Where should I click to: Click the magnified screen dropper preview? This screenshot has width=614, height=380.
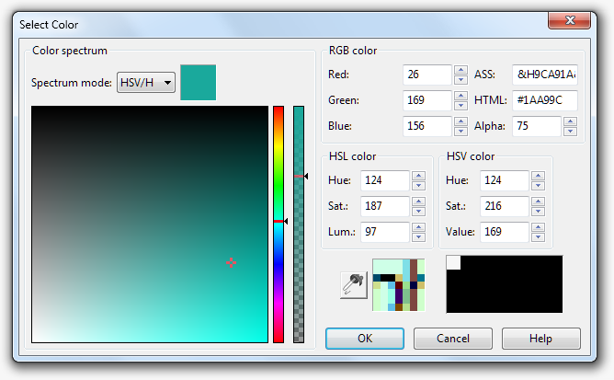click(399, 284)
